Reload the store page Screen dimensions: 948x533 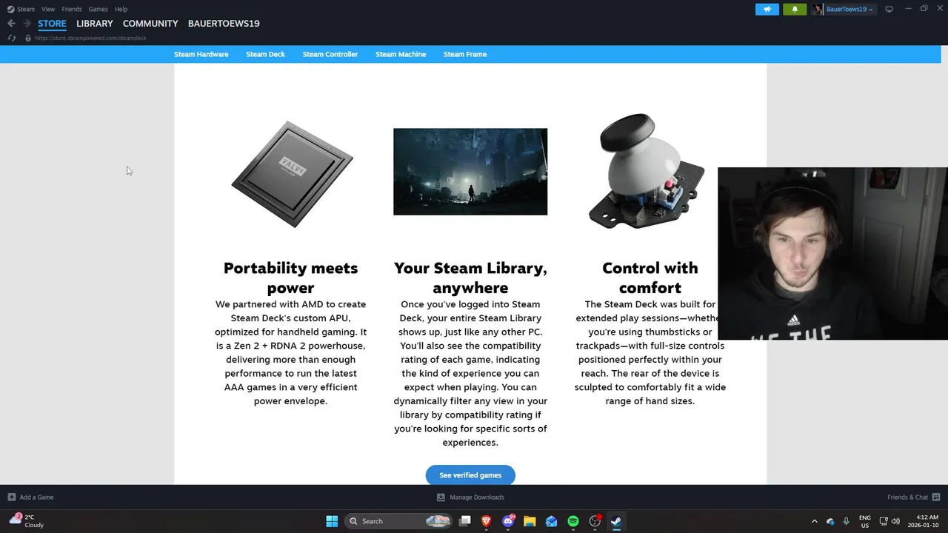click(12, 38)
